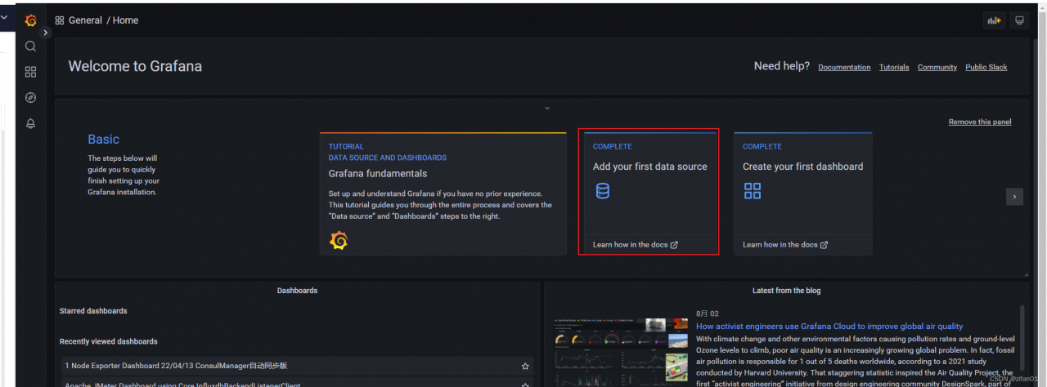Open the search dashboards magnifier icon
This screenshot has height=387, width=1047.
pyautogui.click(x=30, y=46)
